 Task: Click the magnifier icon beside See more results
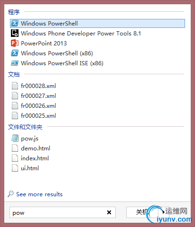click(10, 194)
